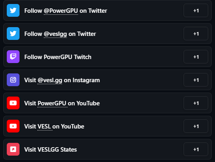
Task: Claim +1 for following @veslgg on Twitter
Action: coord(196,34)
